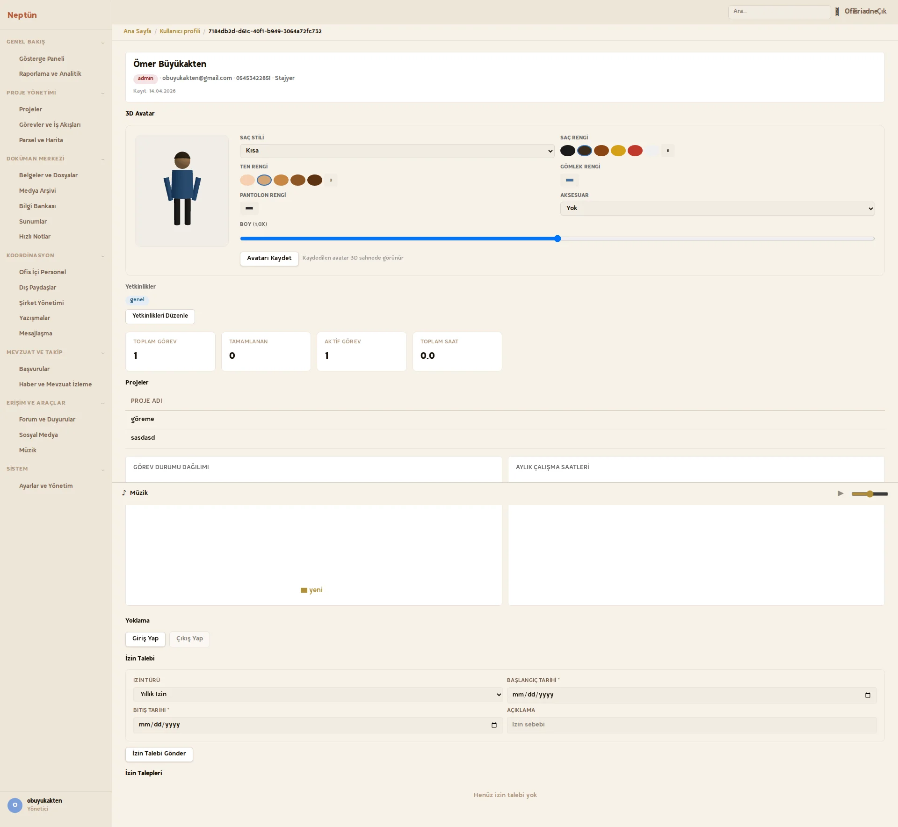Collapse the Erişim ve Araçlar section
The height and width of the screenshot is (827, 898).
(56, 403)
